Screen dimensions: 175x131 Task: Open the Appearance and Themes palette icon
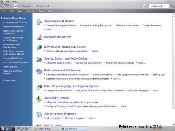pos(39,22)
